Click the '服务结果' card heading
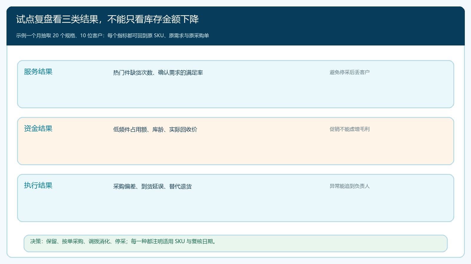This screenshot has height=264, width=471. pos(38,72)
